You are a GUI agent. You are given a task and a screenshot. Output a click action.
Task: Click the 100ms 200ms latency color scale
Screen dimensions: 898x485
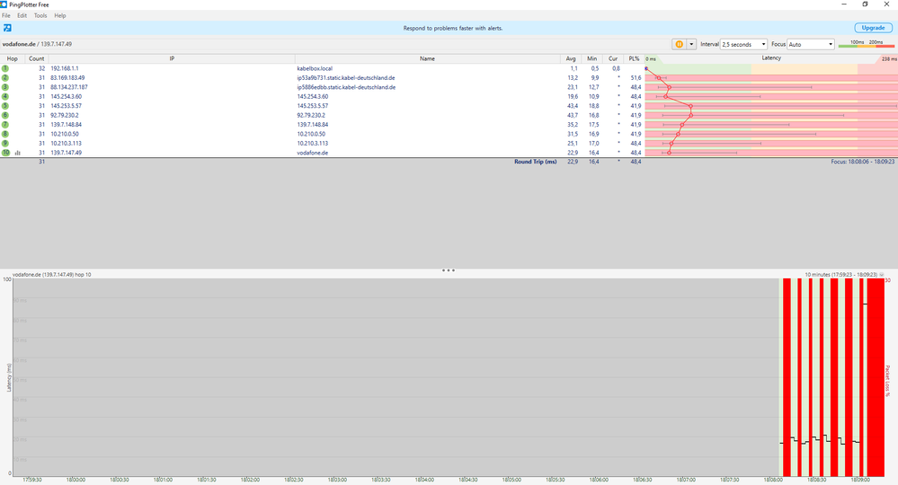click(866, 44)
